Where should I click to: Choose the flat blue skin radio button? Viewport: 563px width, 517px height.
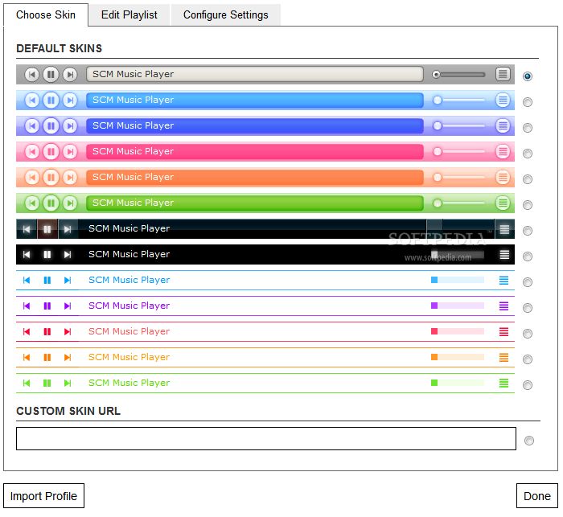[528, 282]
